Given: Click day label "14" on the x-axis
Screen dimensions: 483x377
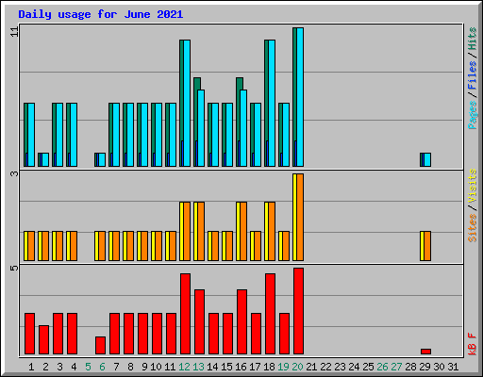Looking at the screenshot, I should point(212,367).
